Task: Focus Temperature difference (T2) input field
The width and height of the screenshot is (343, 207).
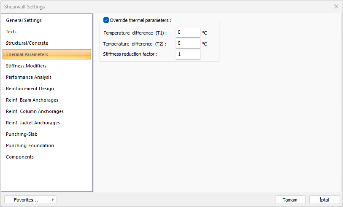Action: tap(188, 43)
